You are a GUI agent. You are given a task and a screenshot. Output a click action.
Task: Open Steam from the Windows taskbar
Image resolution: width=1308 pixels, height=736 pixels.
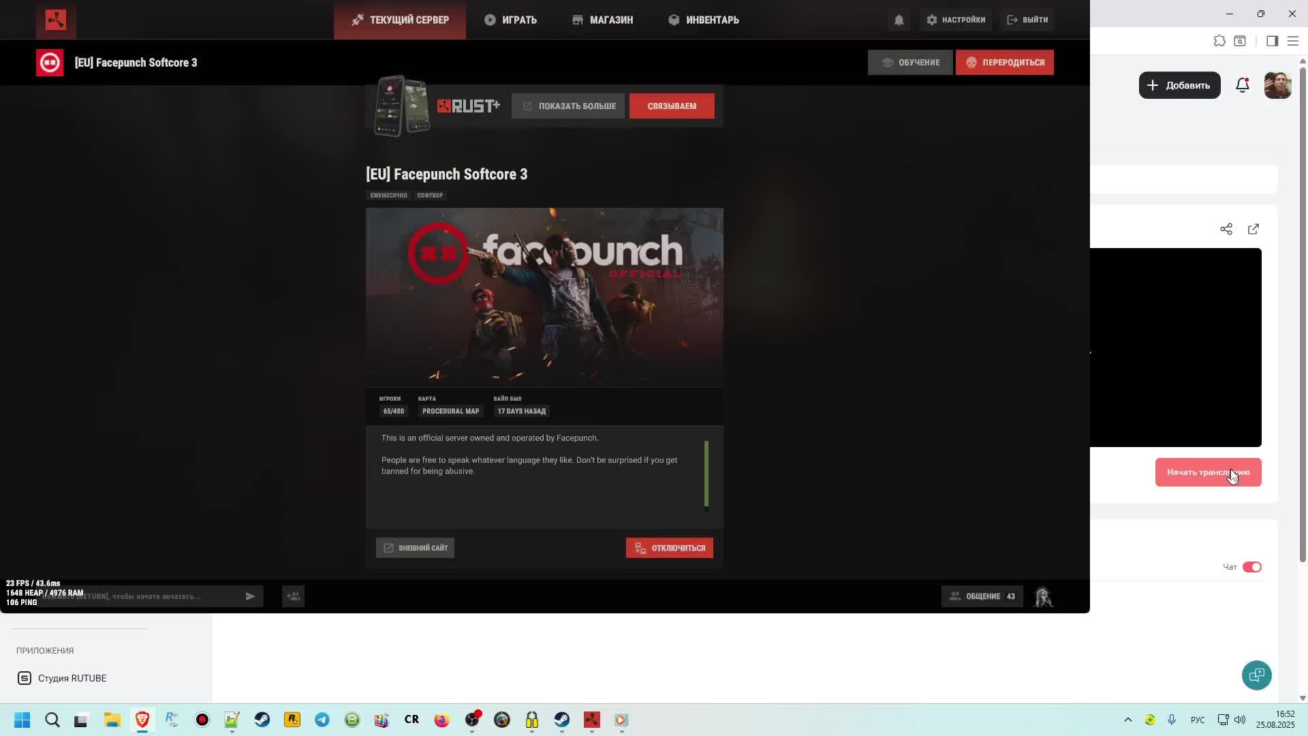click(x=262, y=720)
